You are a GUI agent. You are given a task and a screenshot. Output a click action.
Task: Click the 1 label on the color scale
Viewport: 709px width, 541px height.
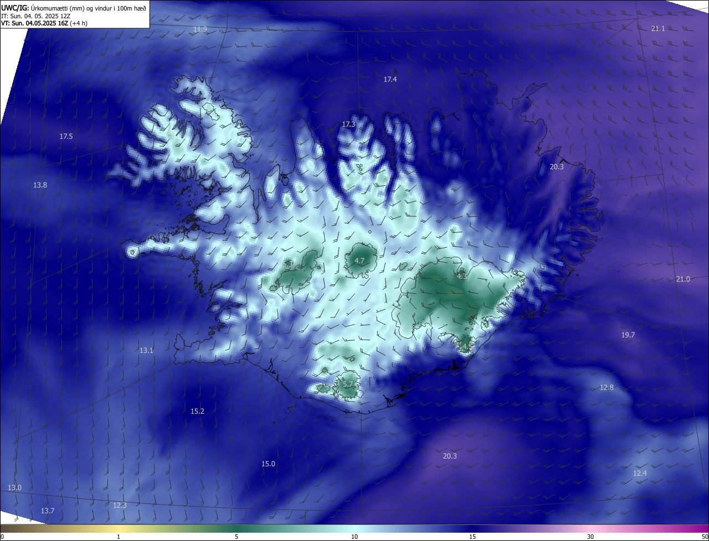119,537
